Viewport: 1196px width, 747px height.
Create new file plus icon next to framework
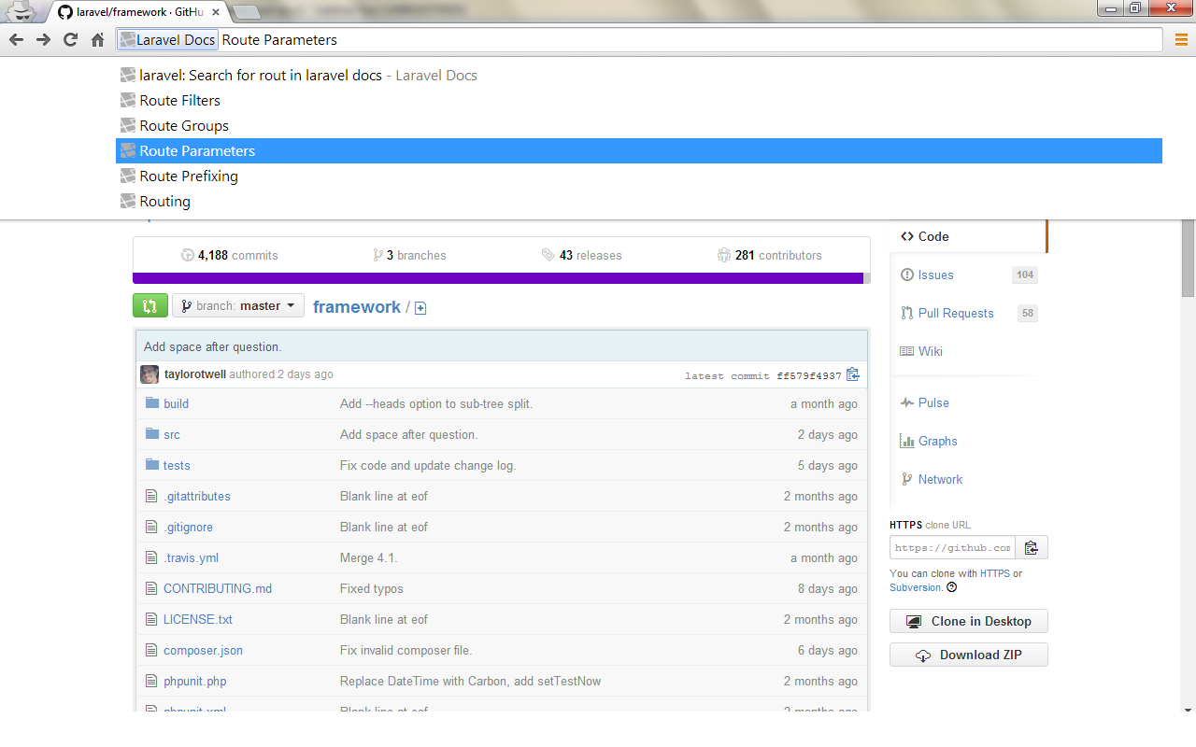pos(420,308)
